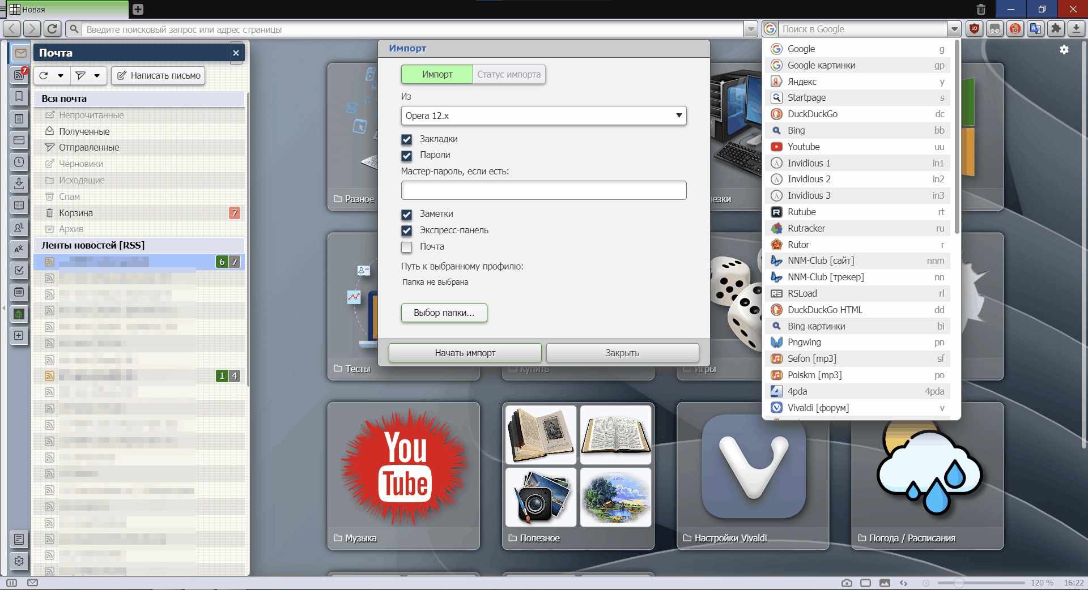Toggle page images in the status bar
The image size is (1088, 590).
click(885, 583)
